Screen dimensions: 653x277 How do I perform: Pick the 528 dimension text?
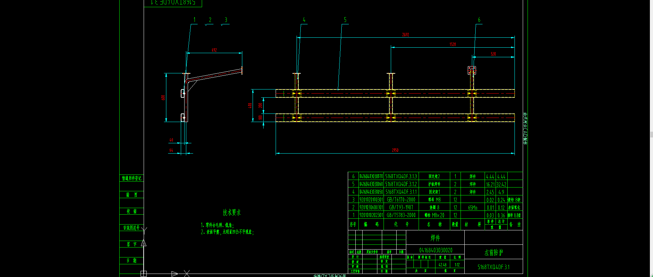tap(493, 54)
